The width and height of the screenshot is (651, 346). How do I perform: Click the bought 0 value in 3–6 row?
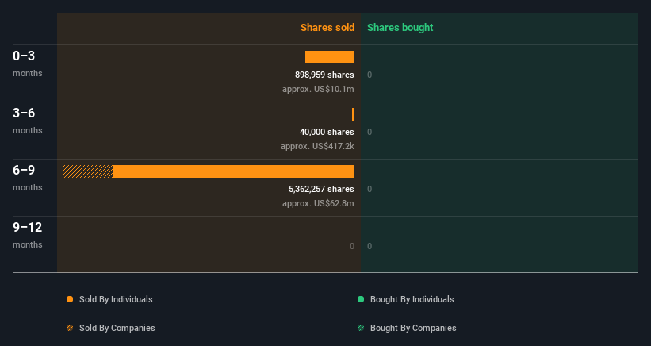(x=370, y=132)
